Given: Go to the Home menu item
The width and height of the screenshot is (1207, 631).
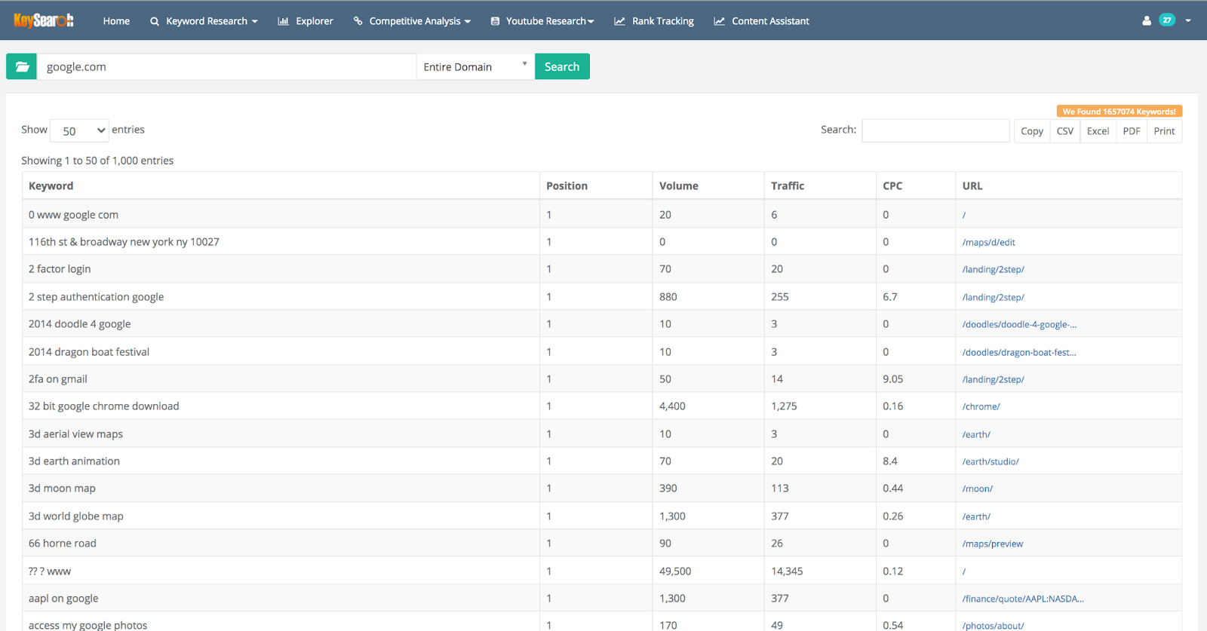Looking at the screenshot, I should [x=116, y=21].
